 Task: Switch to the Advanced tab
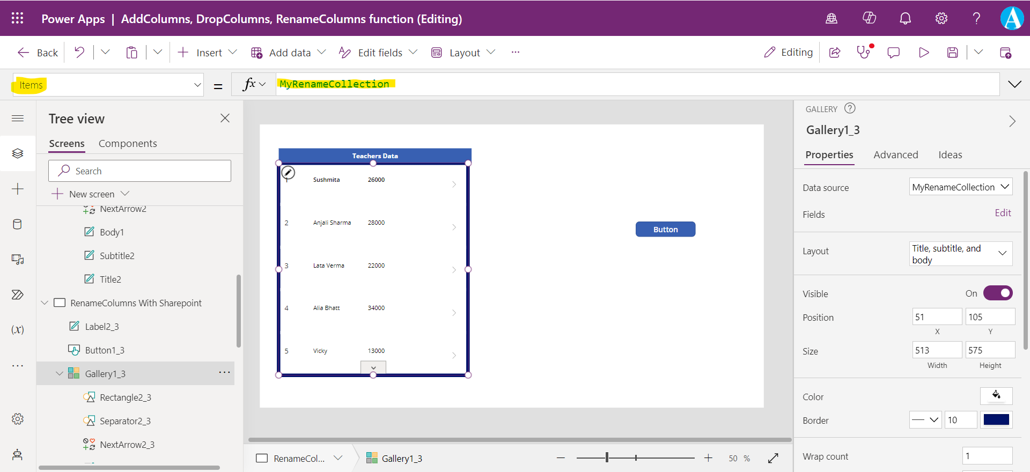(895, 155)
